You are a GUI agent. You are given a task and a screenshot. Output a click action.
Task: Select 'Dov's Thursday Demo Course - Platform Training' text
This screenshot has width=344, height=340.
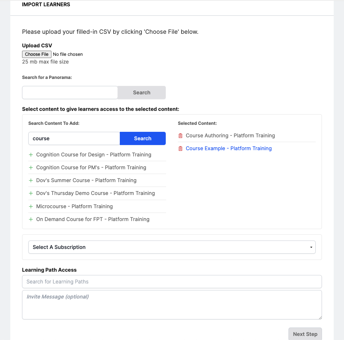pyautogui.click(x=96, y=193)
